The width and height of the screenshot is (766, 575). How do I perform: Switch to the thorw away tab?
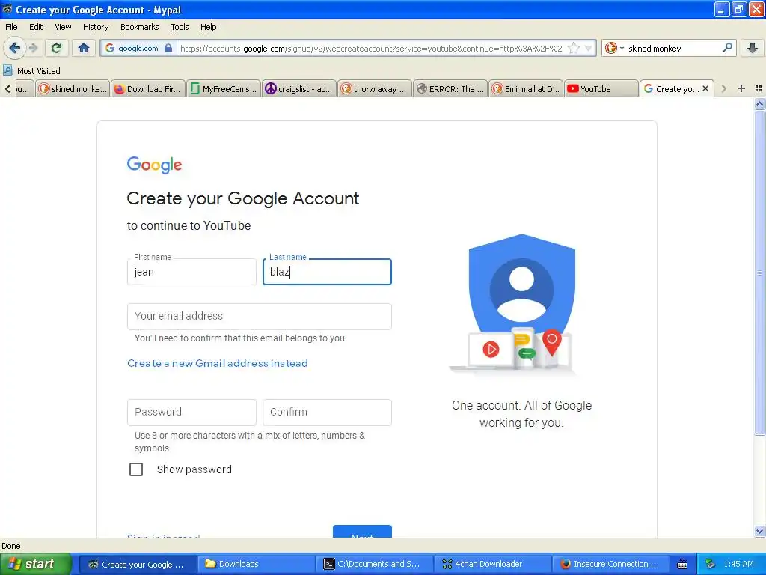[375, 88]
